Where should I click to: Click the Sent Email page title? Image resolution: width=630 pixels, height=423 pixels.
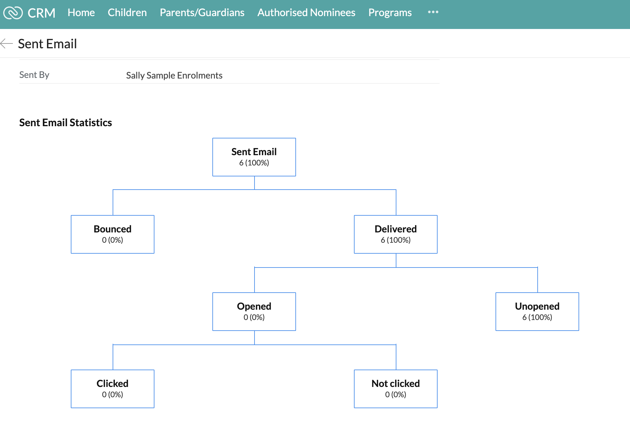(47, 44)
